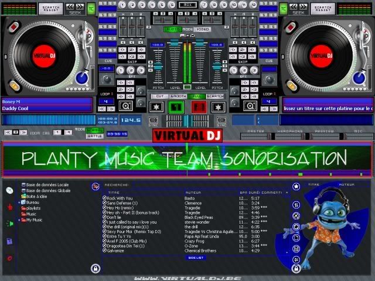Select sampler button 6 in top row
Image resolution: width=375 pixels, height=281 pixels.
click(172, 5)
